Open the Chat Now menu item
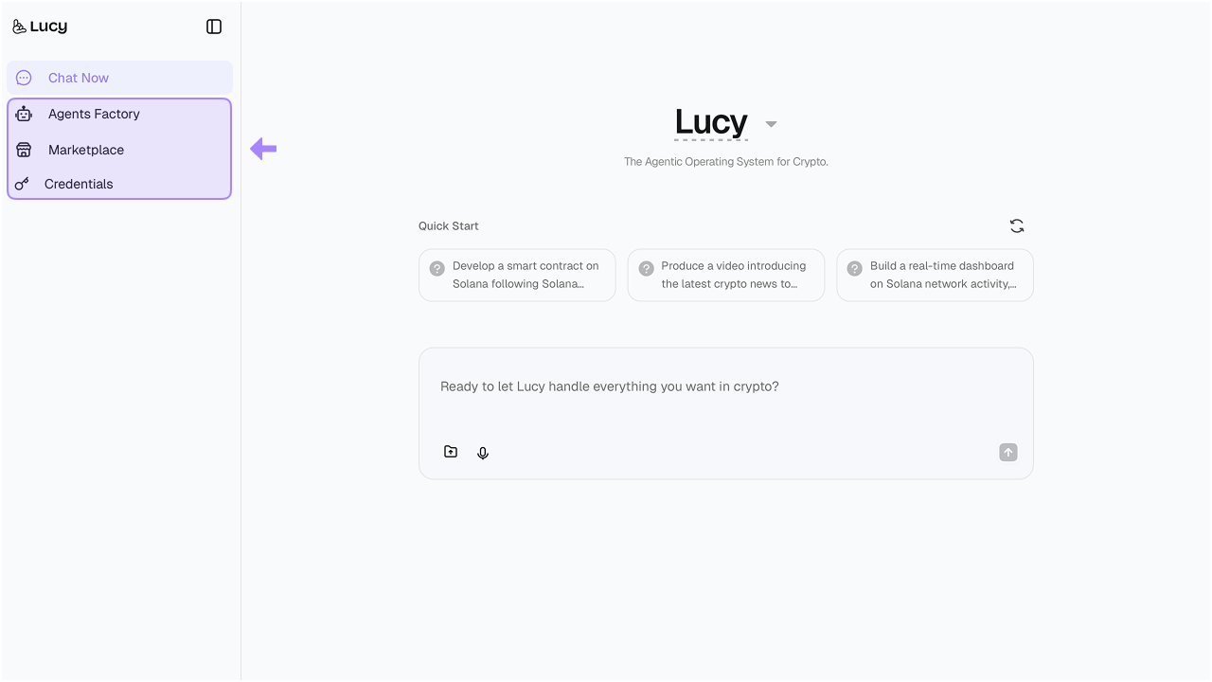This screenshot has height=682, width=1212. point(119,78)
